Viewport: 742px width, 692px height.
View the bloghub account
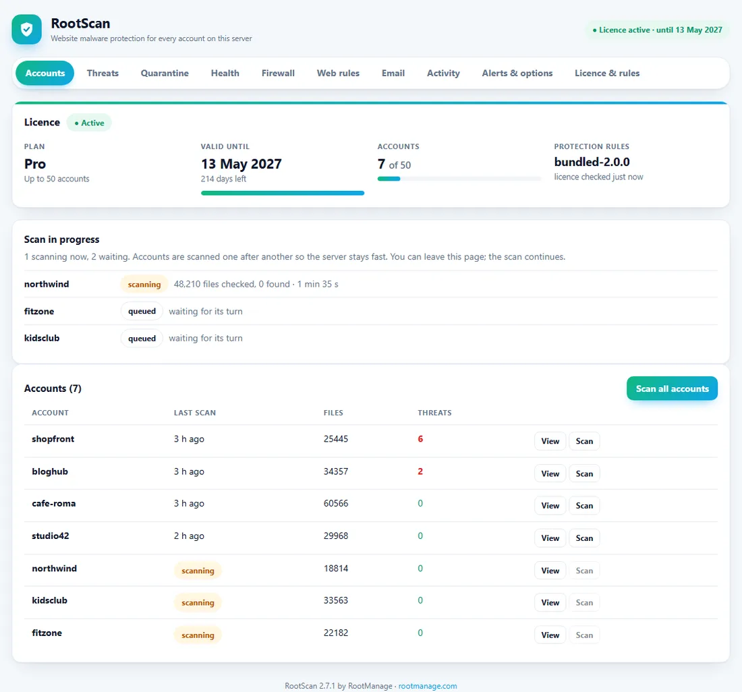[x=550, y=473]
